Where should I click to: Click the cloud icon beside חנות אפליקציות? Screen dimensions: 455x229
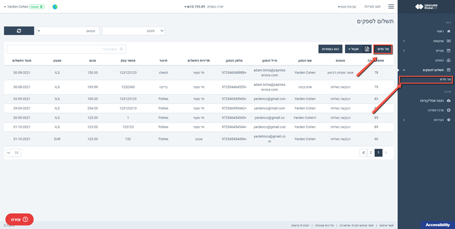click(449, 101)
